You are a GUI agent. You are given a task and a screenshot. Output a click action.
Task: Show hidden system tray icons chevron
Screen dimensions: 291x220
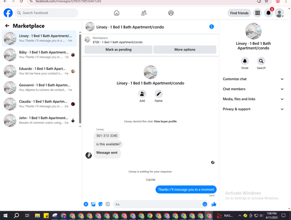pos(240,215)
